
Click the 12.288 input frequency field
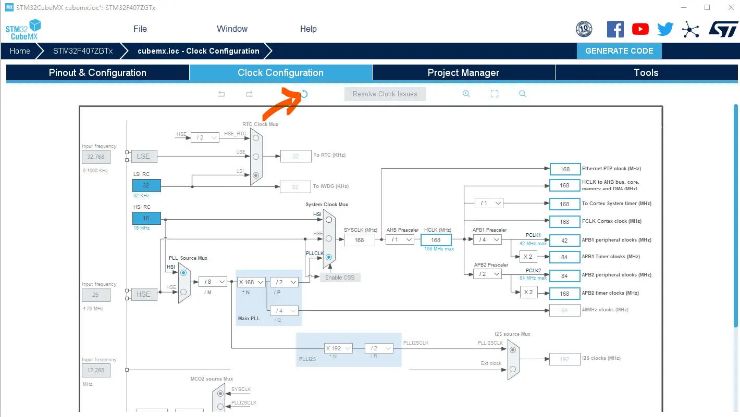(x=96, y=371)
